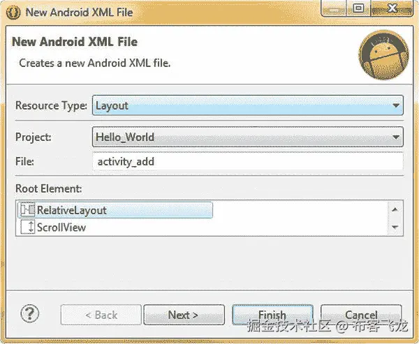Click the Cancel button
This screenshot has height=344, width=419.
click(x=361, y=315)
